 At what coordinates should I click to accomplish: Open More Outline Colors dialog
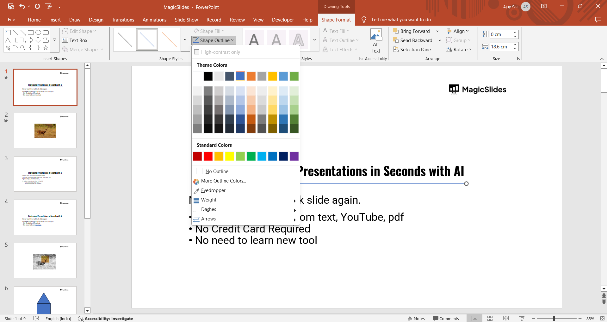coord(223,181)
